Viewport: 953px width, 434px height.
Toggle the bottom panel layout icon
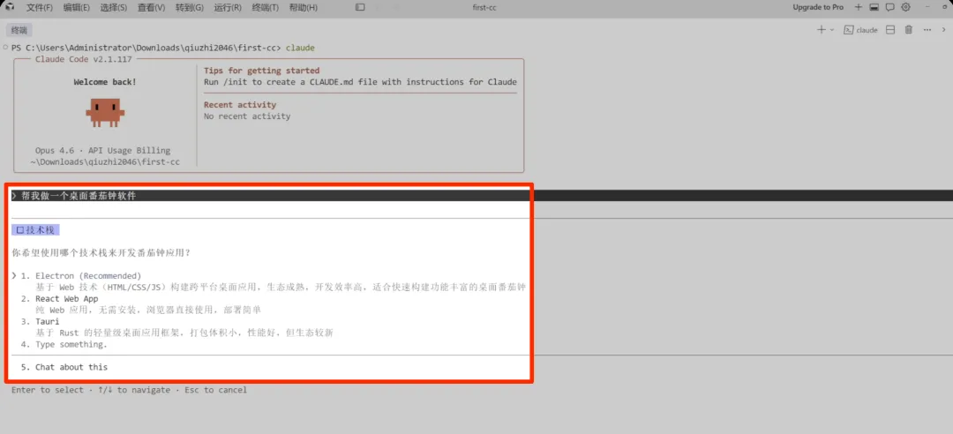tap(874, 7)
